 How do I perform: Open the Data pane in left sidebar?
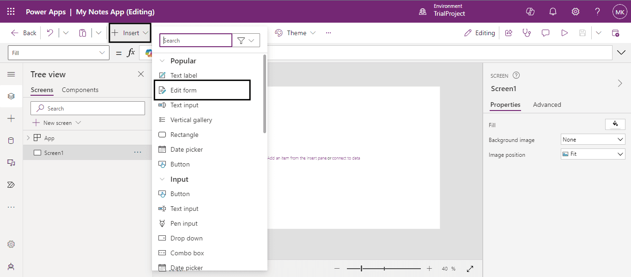click(x=11, y=141)
